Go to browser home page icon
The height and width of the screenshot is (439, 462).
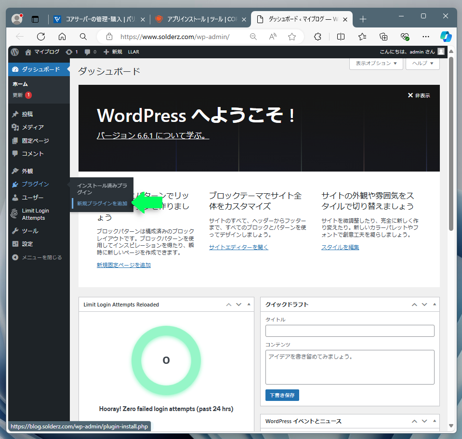tap(62, 37)
